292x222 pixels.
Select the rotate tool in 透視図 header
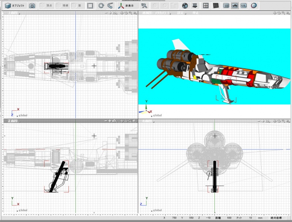point(279,13)
